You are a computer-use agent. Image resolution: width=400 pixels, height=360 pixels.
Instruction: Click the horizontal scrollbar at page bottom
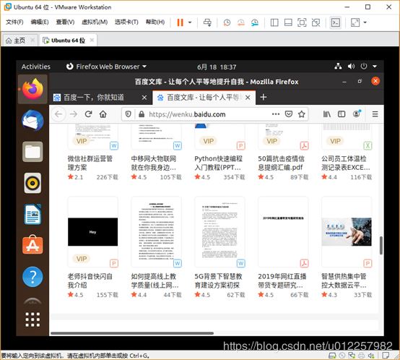[132, 333]
